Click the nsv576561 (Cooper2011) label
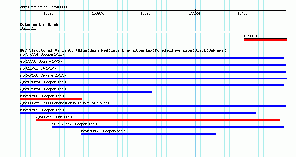 click(x=42, y=110)
